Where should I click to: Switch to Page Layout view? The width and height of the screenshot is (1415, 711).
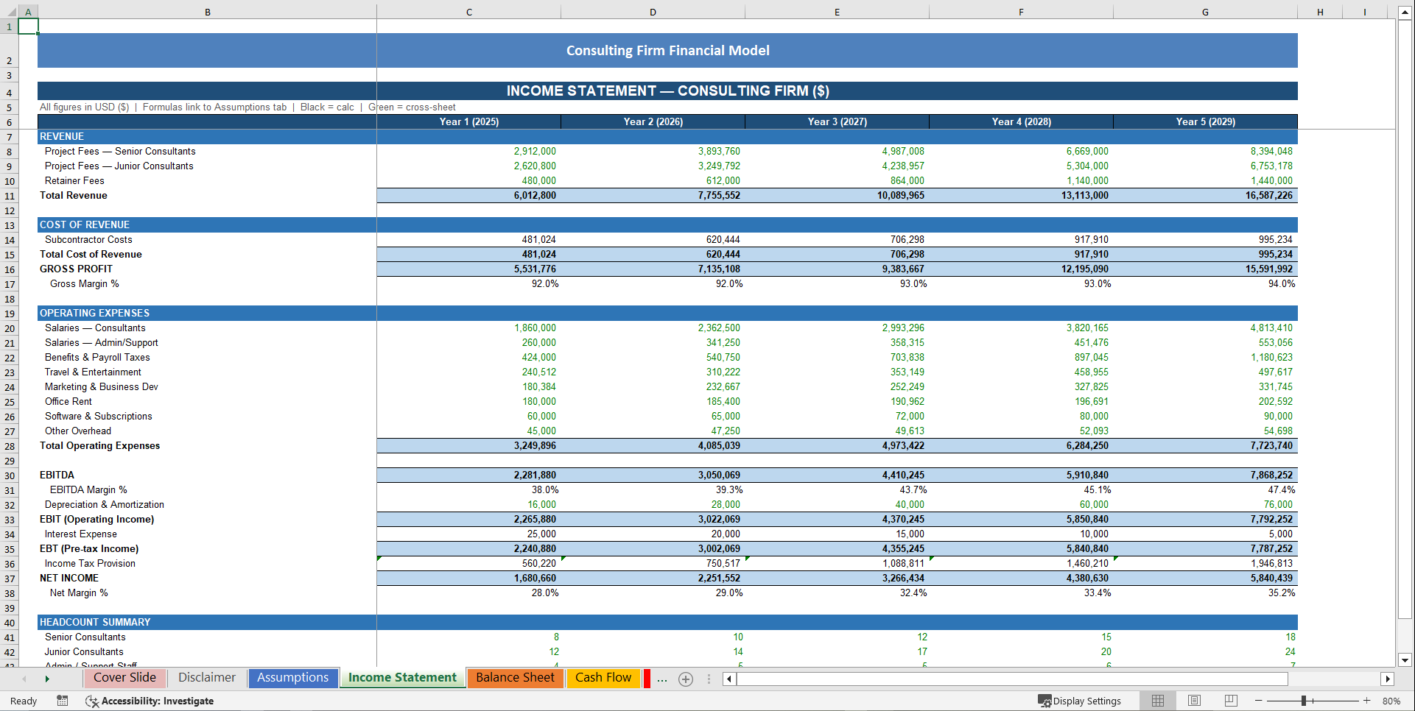pyautogui.click(x=1194, y=701)
